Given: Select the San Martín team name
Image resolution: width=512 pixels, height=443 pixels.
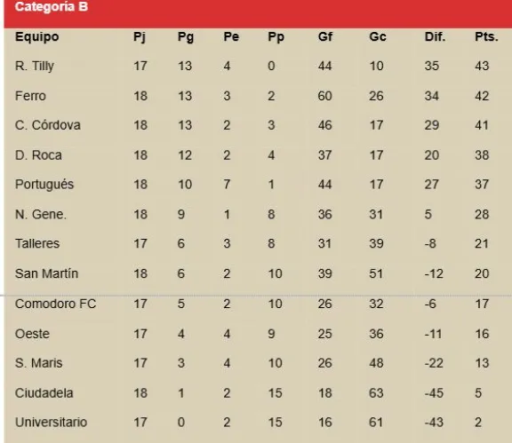Looking at the screenshot, I should [x=46, y=273].
